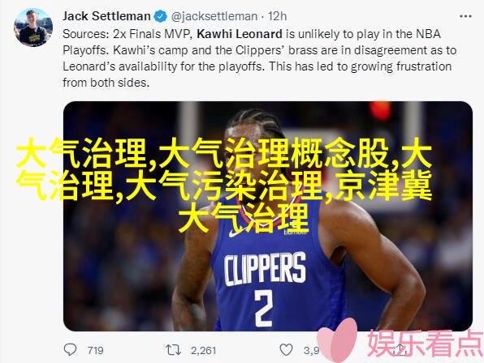Screen dimensions: 484x363
Task: Open the 12h timestamp link
Action: pos(277,16)
